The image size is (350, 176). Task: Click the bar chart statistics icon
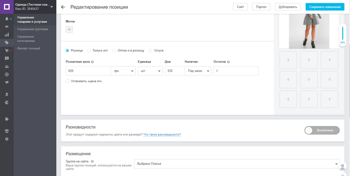[6, 34]
